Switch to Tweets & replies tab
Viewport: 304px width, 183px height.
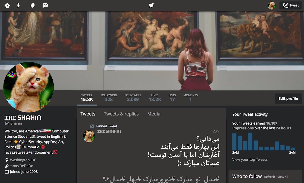(x=121, y=114)
